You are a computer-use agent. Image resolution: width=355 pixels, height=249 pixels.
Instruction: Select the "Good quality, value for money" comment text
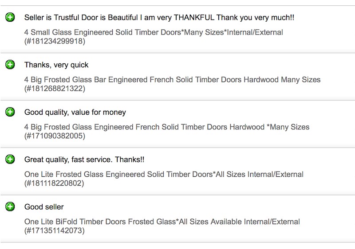click(75, 113)
